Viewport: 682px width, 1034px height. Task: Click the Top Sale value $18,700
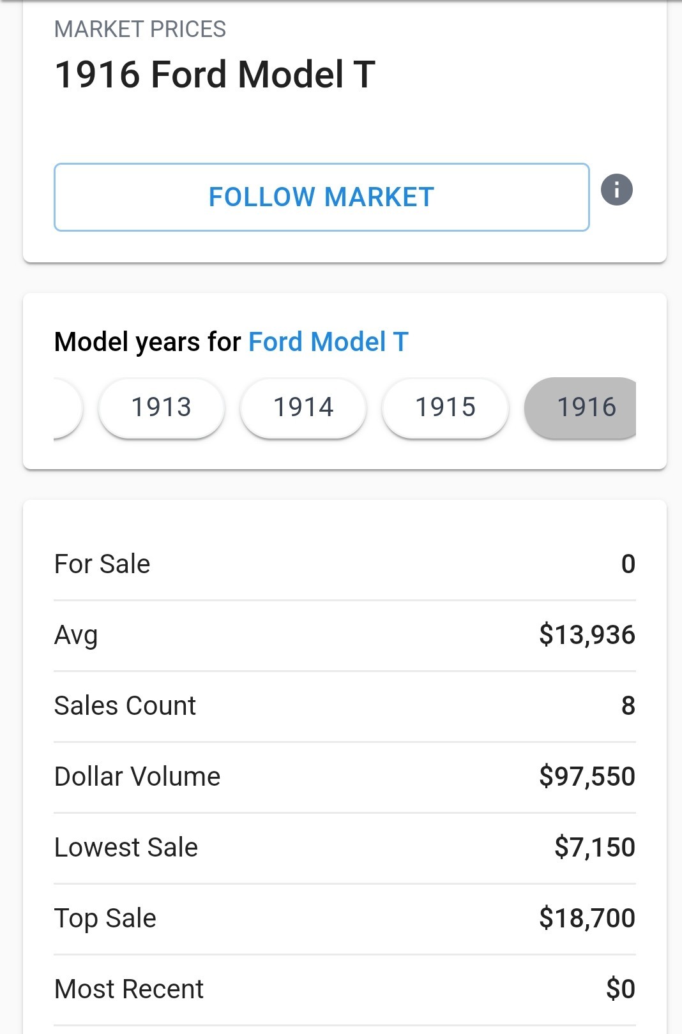587,918
